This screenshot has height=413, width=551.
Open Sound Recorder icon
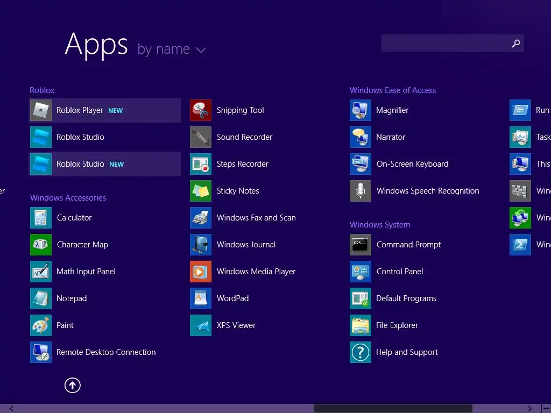coord(201,137)
